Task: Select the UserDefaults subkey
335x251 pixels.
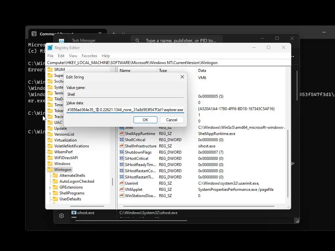Action: [x=70, y=199]
